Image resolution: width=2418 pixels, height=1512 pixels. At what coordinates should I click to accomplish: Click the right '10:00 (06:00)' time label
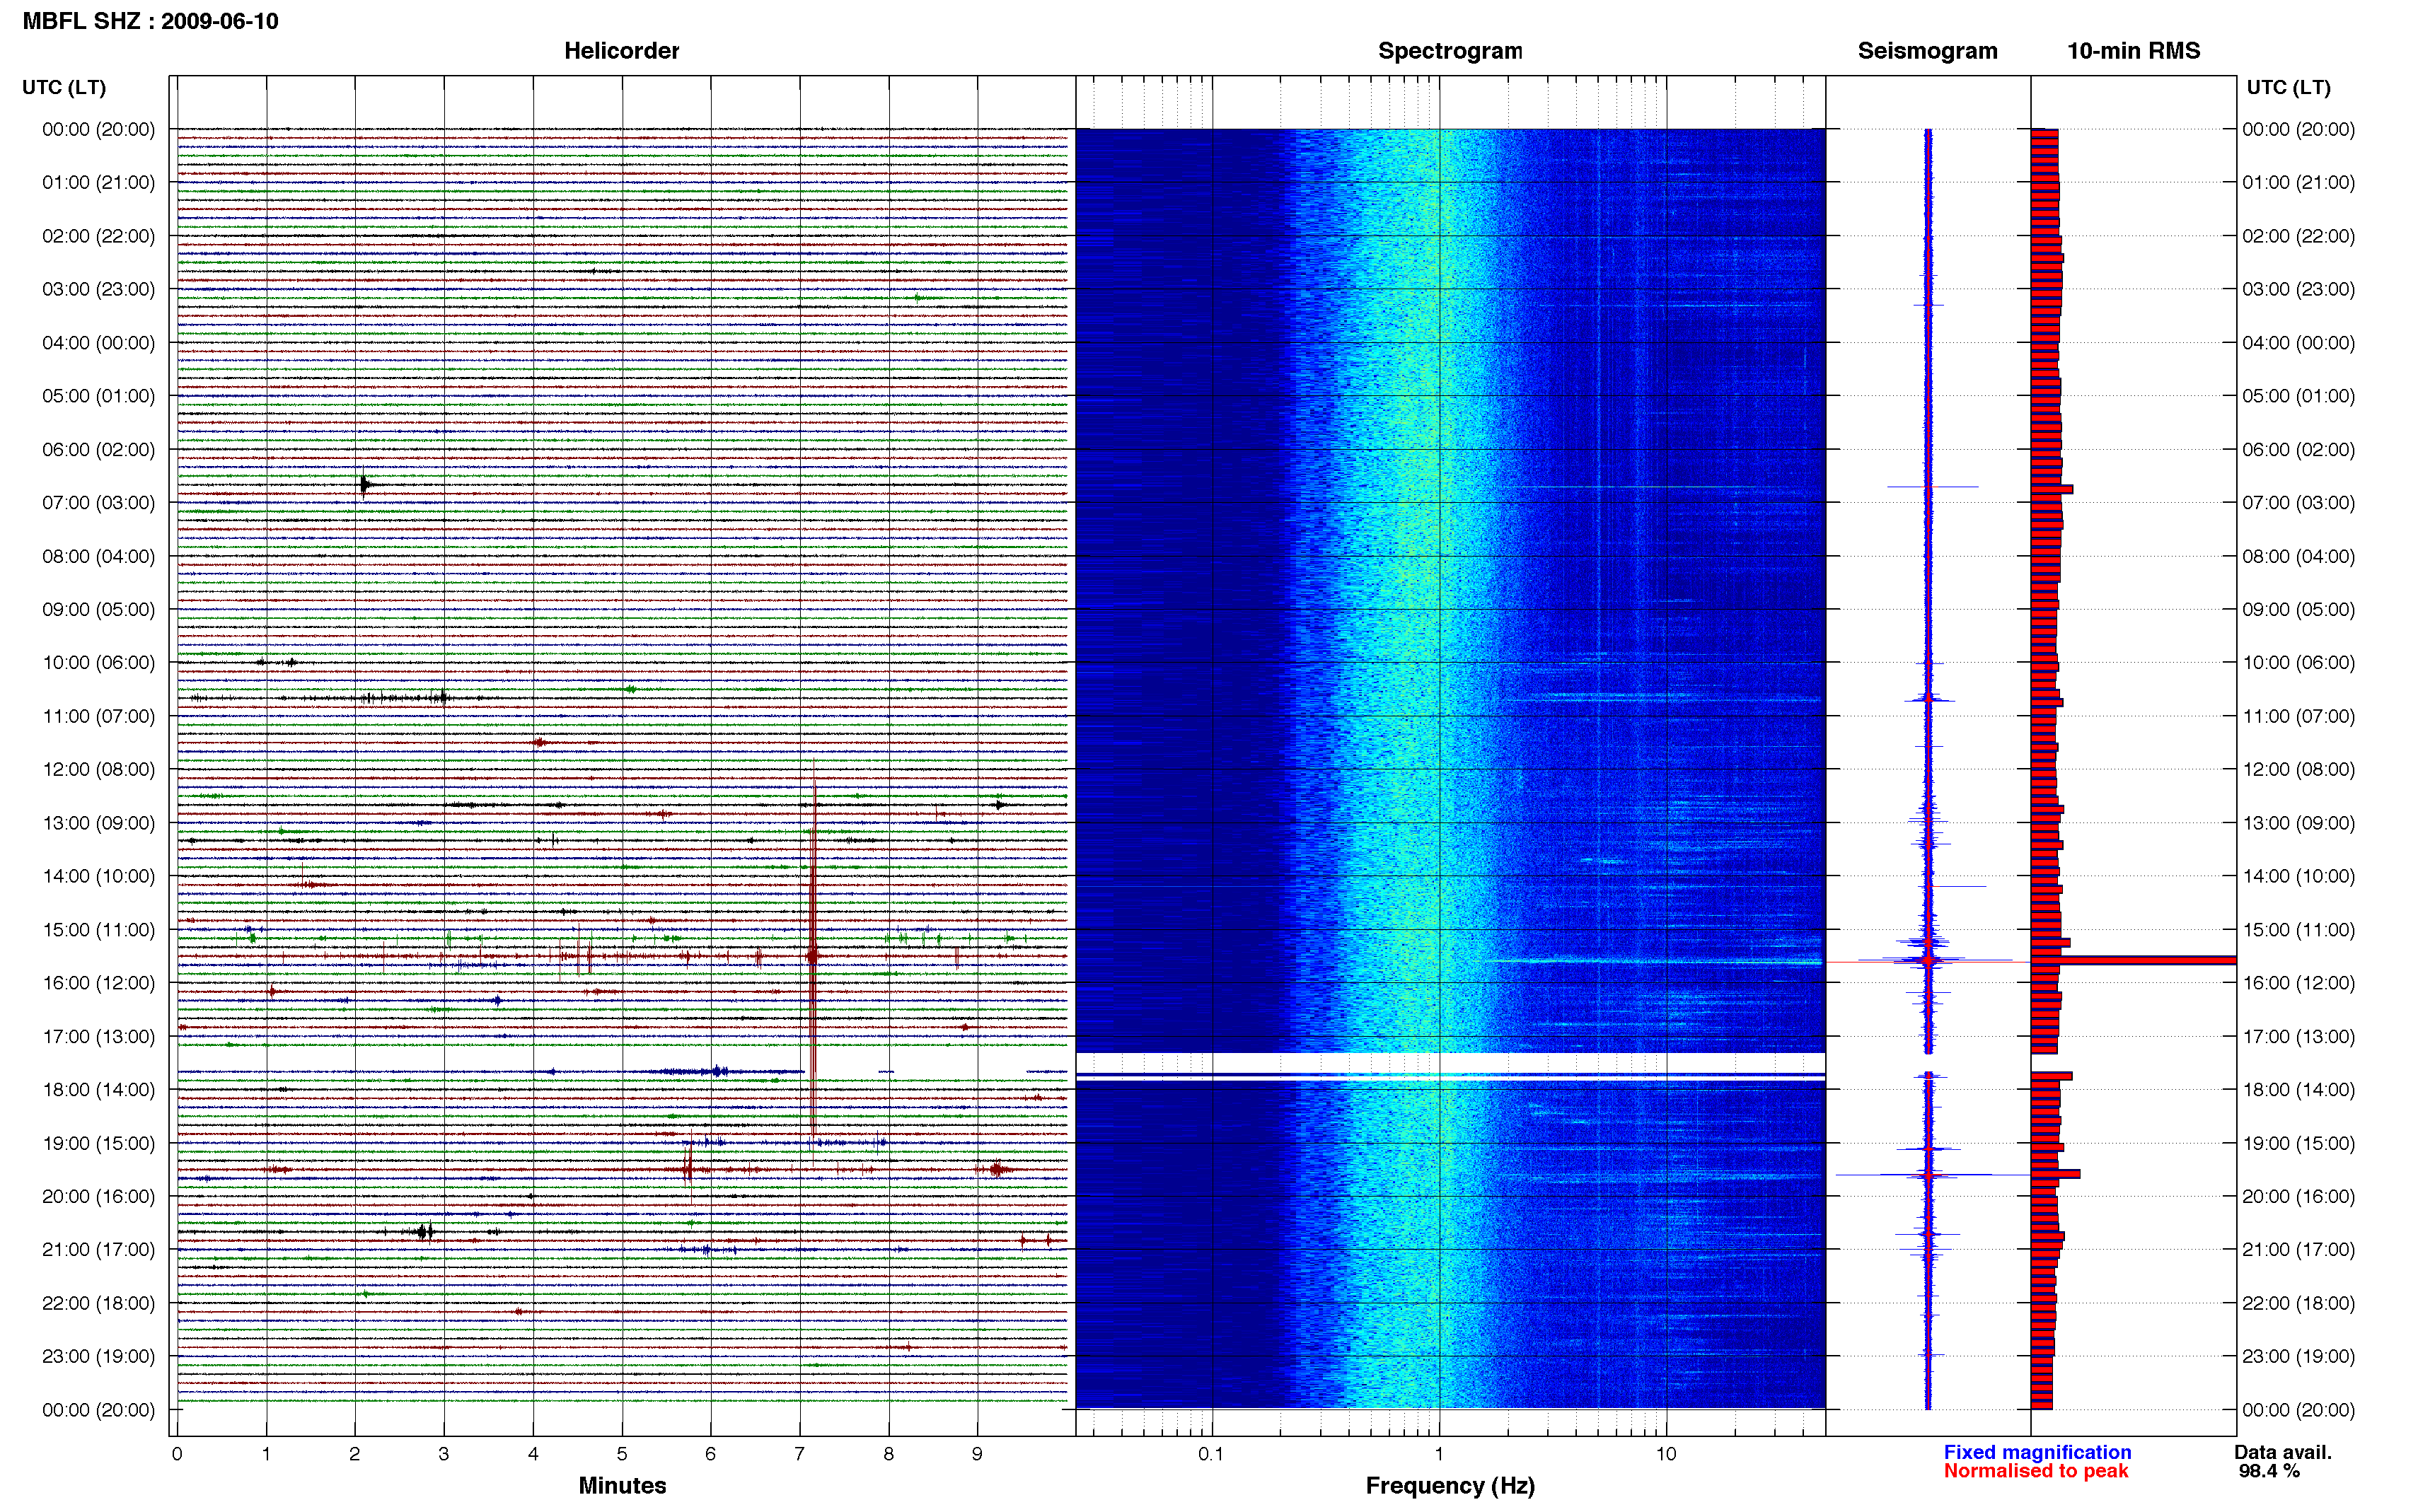pos(2298,662)
